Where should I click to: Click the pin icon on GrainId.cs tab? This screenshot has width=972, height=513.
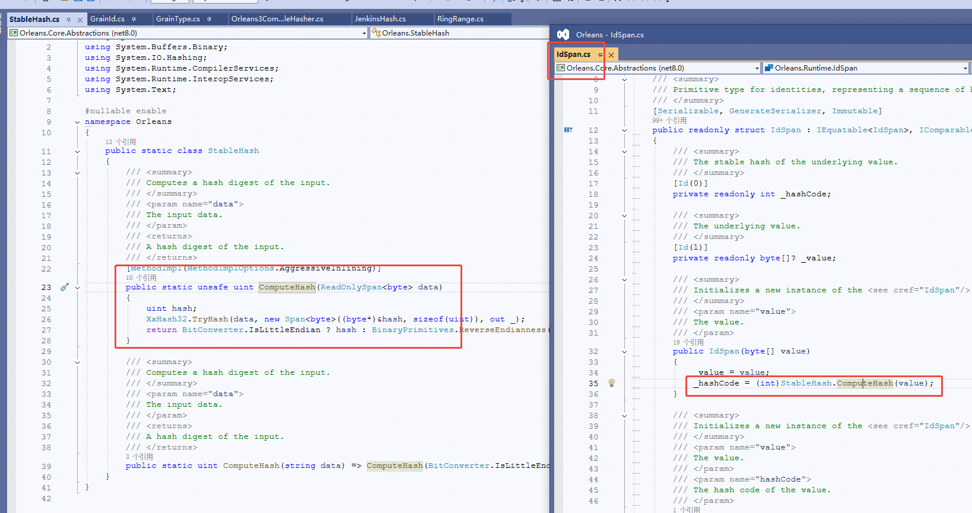tap(134, 19)
